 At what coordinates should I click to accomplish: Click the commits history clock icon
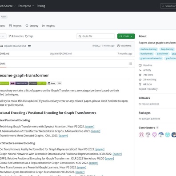118,46
